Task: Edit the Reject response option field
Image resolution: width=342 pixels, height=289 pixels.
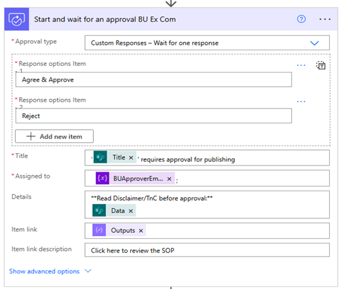Action: click(153, 116)
